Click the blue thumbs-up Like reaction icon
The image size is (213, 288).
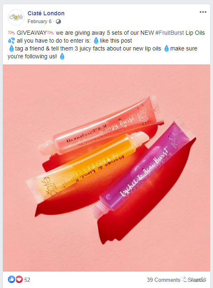pyautogui.click(x=12, y=279)
